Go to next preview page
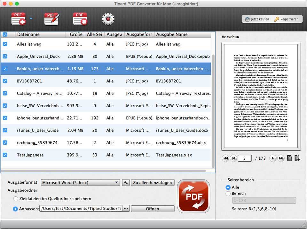The width and height of the screenshot is (307, 229). [273, 158]
